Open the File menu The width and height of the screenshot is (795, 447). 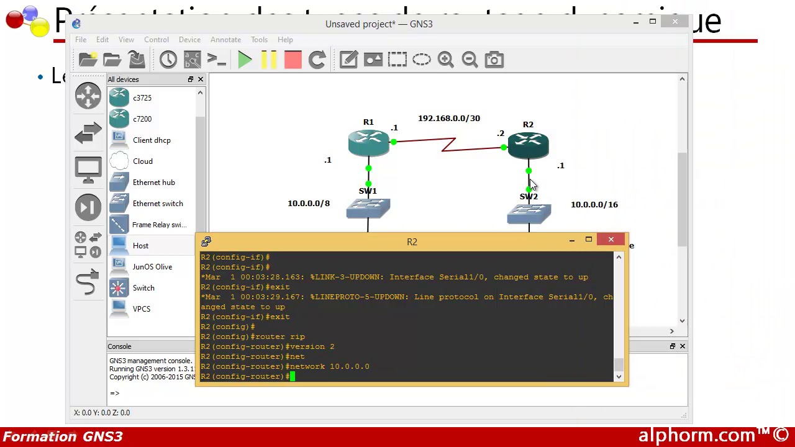tap(81, 40)
